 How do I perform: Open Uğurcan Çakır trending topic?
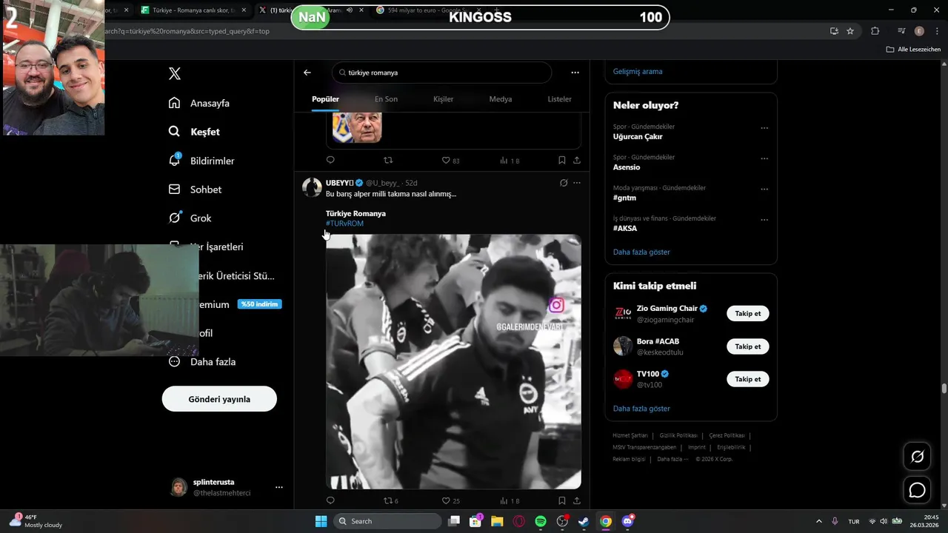pos(638,137)
